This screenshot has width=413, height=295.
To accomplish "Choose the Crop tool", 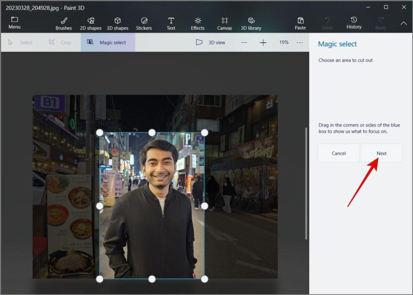I will (x=60, y=42).
